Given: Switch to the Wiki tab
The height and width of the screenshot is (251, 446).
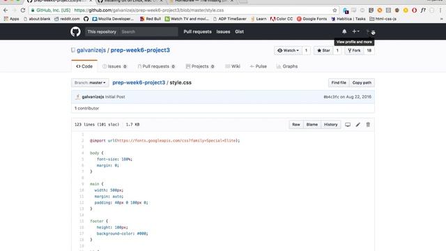Looking at the screenshot, I should tap(233, 66).
